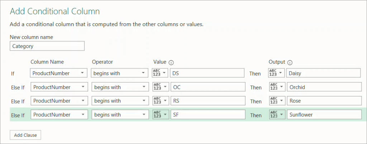Open value type selector in DS row
This screenshot has height=144, width=367.
click(x=160, y=73)
